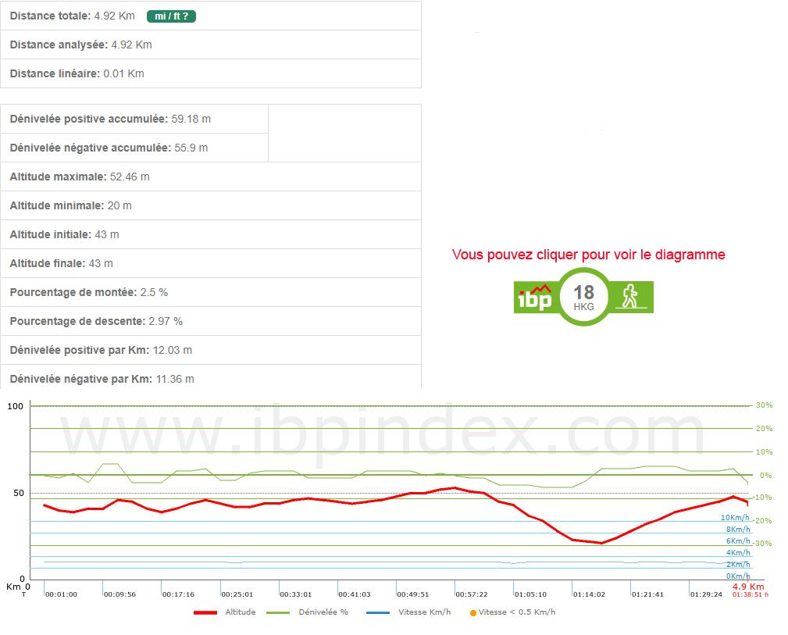
Task: Click the 01:29:24 time marker
Action: point(706,594)
